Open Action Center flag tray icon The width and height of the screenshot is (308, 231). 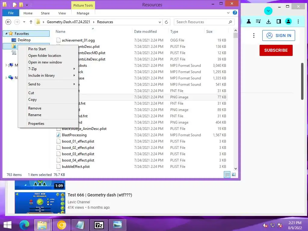point(280,225)
